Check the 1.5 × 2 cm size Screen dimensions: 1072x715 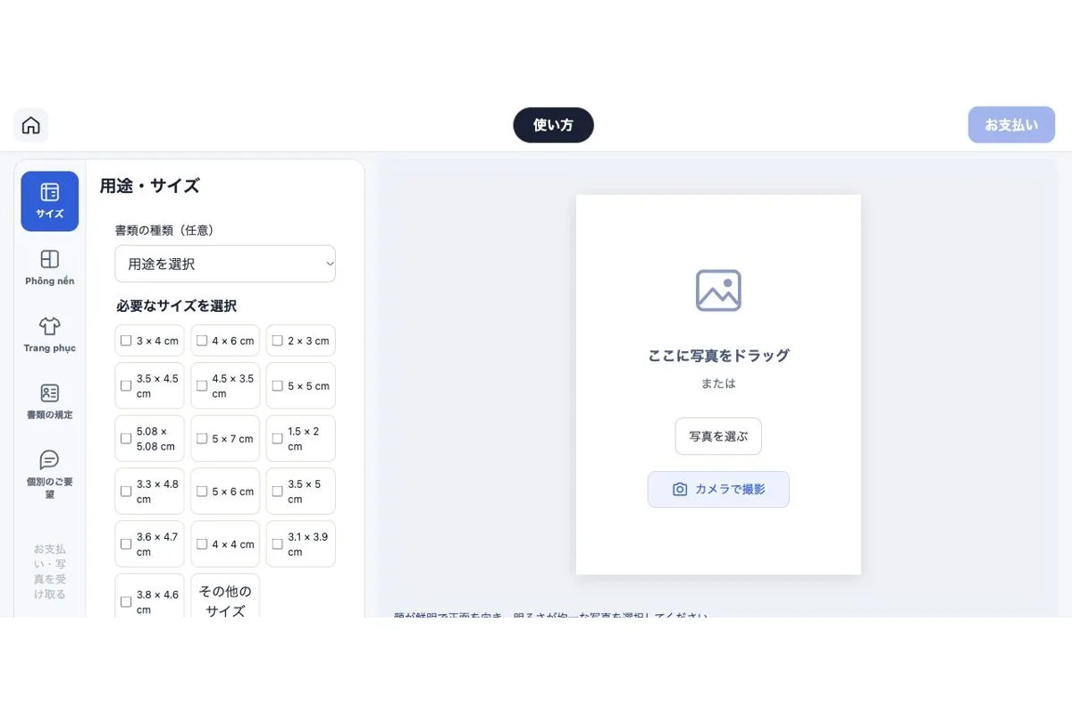click(278, 439)
